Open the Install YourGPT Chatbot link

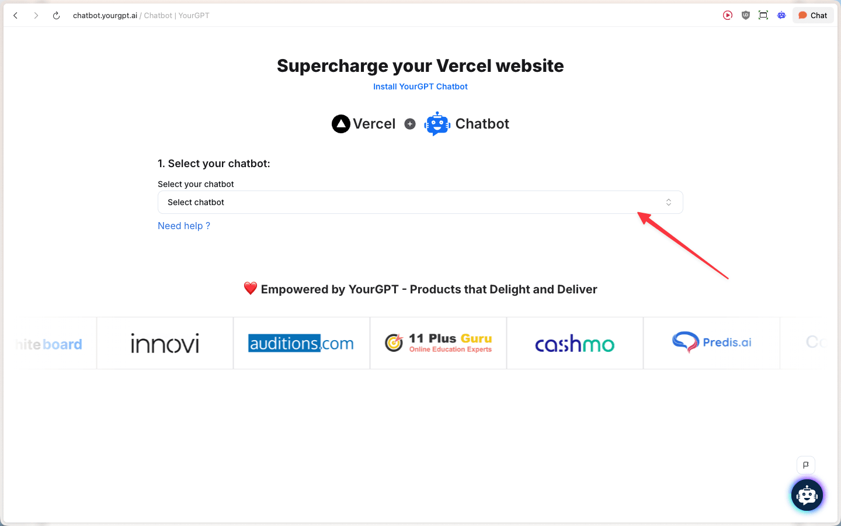pos(420,86)
